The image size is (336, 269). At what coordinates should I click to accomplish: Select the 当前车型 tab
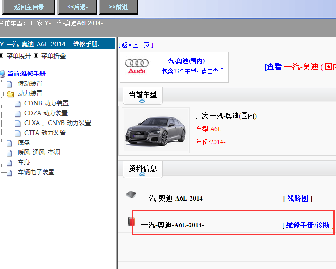tap(143, 96)
